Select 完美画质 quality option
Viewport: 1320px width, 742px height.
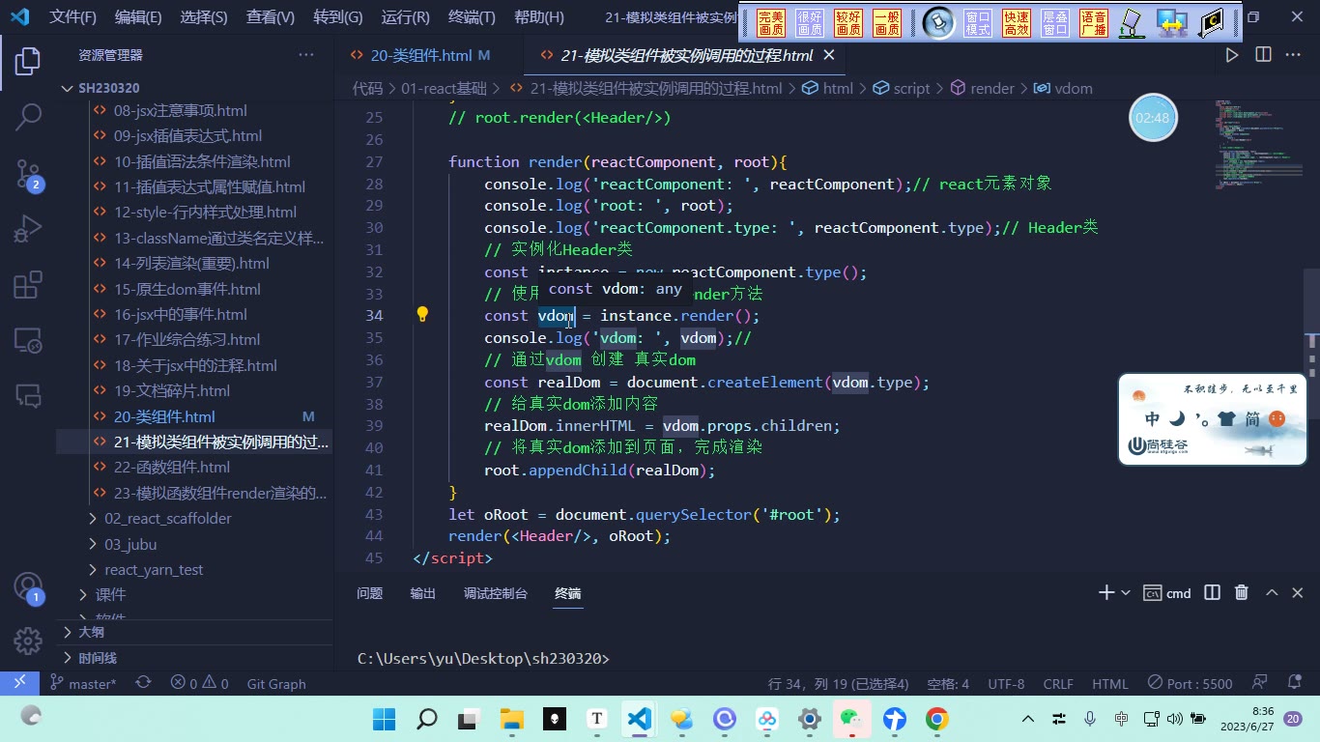click(771, 23)
